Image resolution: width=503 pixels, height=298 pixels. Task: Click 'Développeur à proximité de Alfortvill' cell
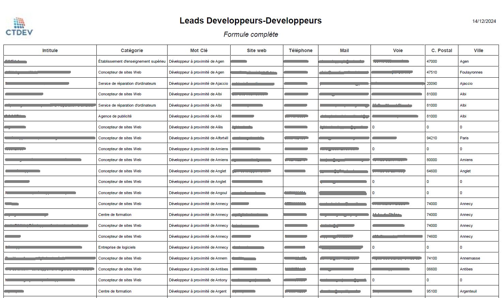(x=199, y=138)
